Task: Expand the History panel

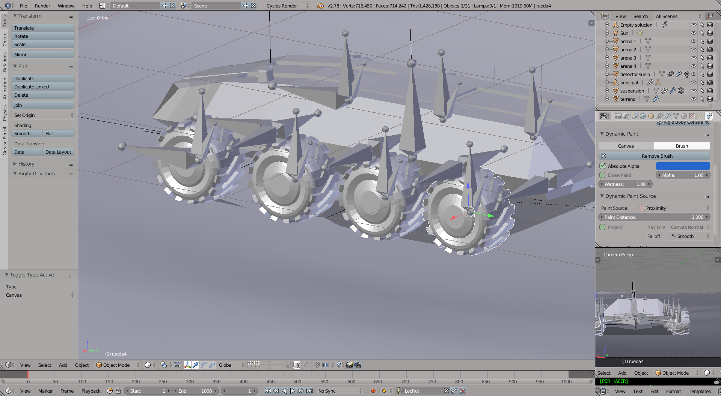Action: pos(26,164)
